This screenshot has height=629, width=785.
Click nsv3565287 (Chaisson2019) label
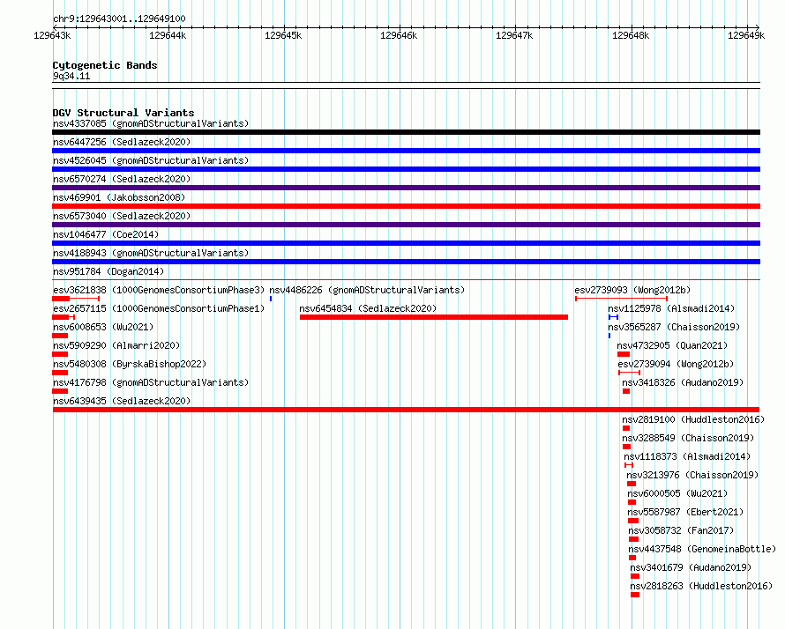[674, 327]
